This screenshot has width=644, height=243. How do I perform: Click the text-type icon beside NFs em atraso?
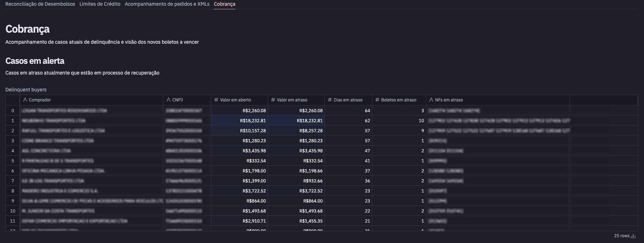[x=431, y=100]
